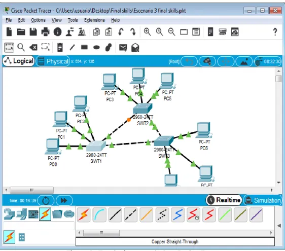
Task: Select Automatically Choose Connection Type
Action: [x=84, y=215]
